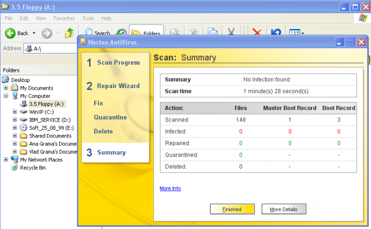Expand Ana Grama's Documents node
Image resolution: width=371 pixels, height=229 pixels.
pyautogui.click(x=15, y=144)
